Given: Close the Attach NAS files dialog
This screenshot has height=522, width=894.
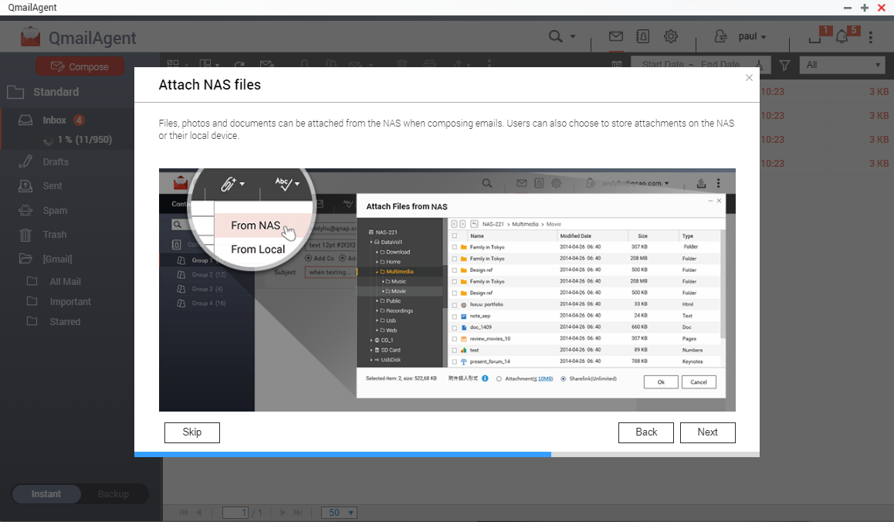Looking at the screenshot, I should (749, 78).
